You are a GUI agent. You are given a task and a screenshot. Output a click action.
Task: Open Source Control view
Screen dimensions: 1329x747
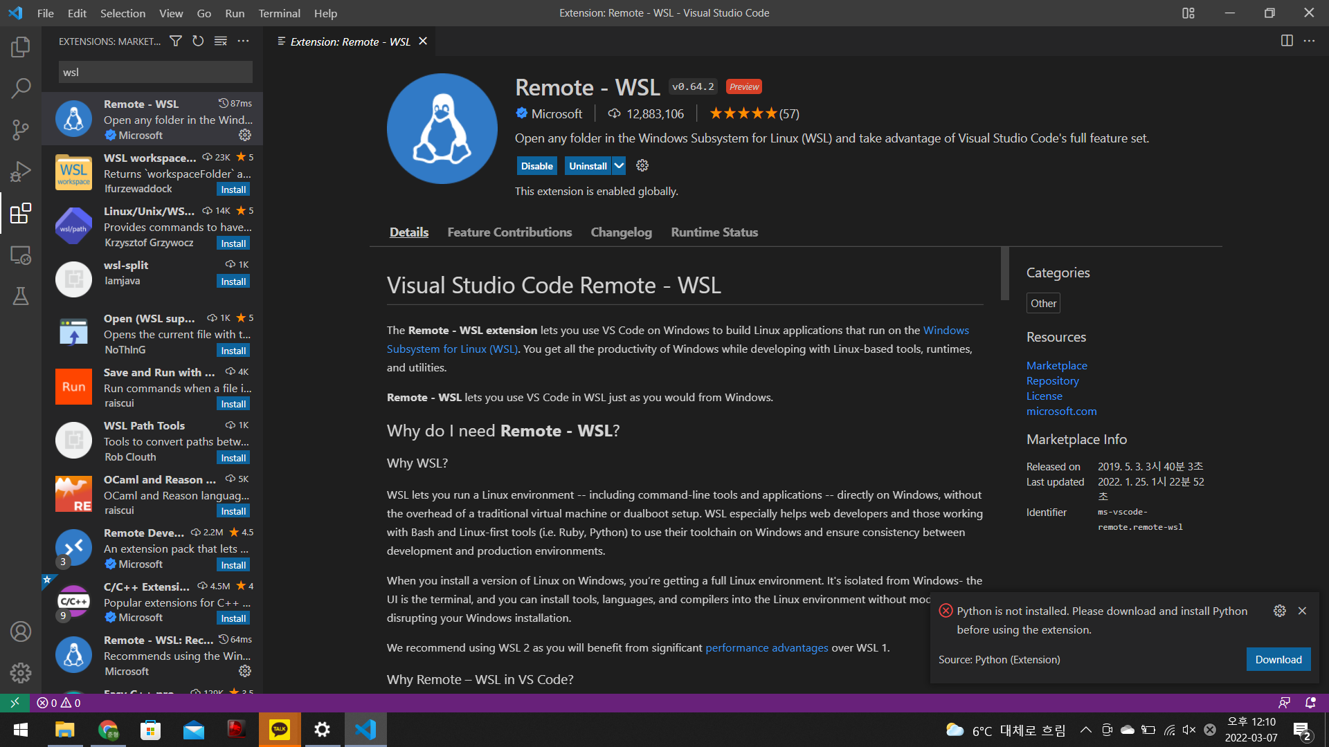click(x=21, y=130)
